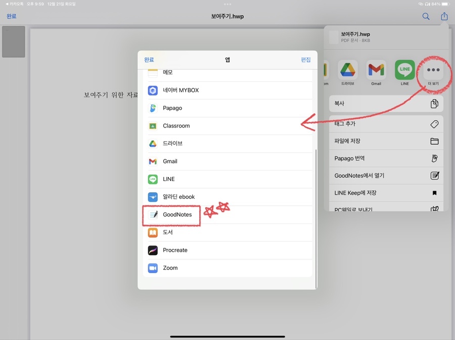
Task: Tap 완료 in the top-left corner
Action: (x=11, y=16)
